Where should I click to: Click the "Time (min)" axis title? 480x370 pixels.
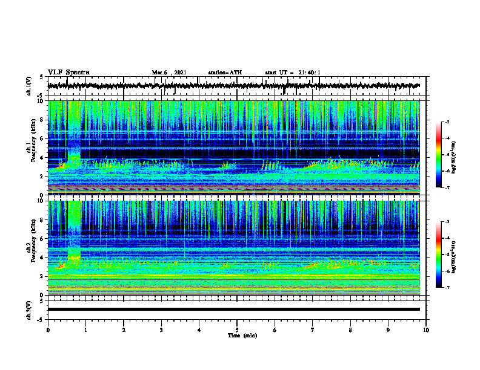click(242, 336)
